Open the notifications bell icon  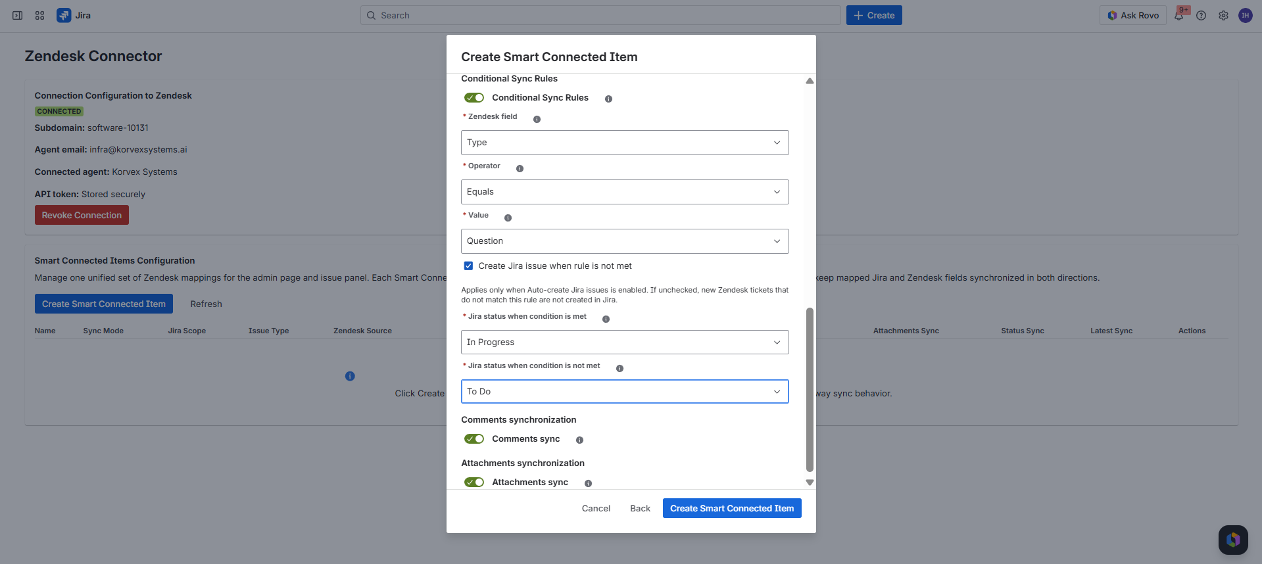click(1178, 15)
